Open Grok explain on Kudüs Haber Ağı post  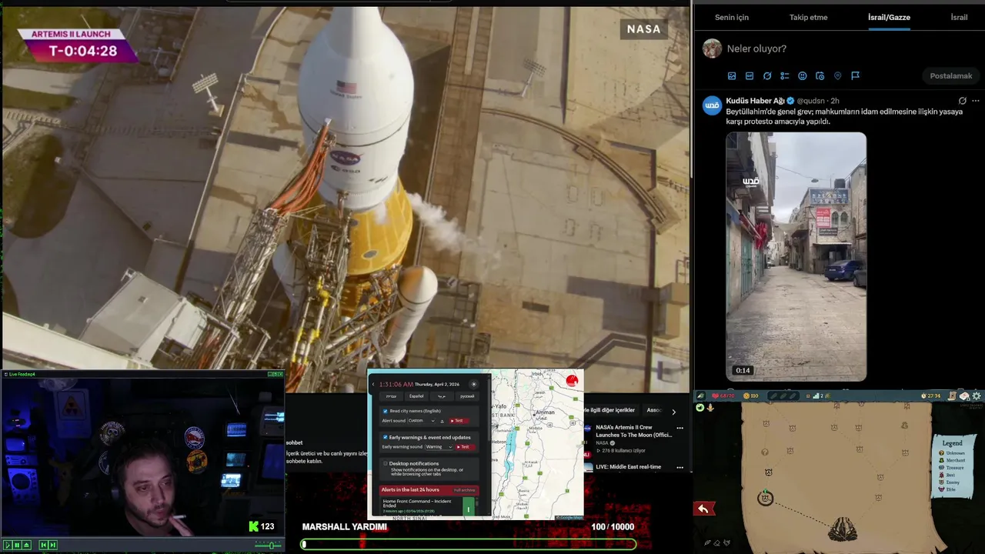click(962, 101)
